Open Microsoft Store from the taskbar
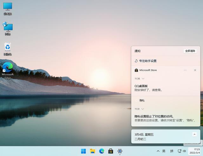 [111, 151]
